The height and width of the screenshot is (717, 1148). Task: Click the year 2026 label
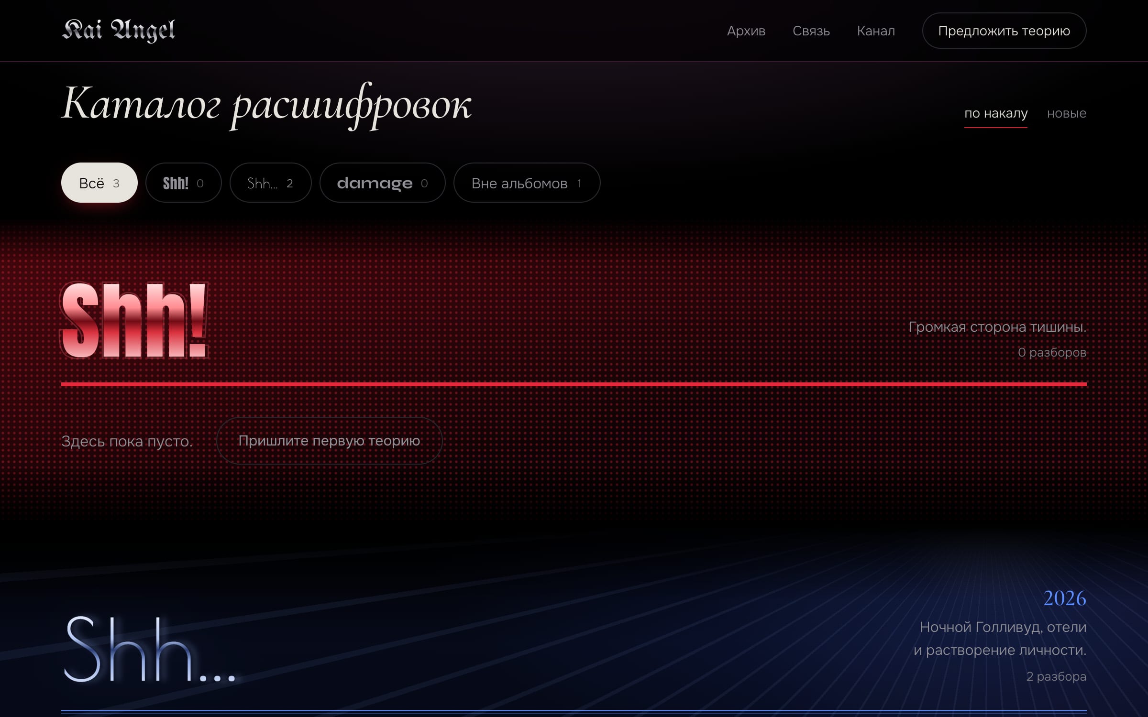1065,598
